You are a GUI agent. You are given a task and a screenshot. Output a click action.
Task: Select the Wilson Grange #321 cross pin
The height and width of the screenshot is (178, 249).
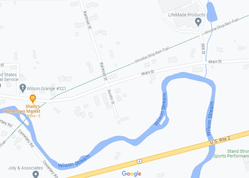23,88
